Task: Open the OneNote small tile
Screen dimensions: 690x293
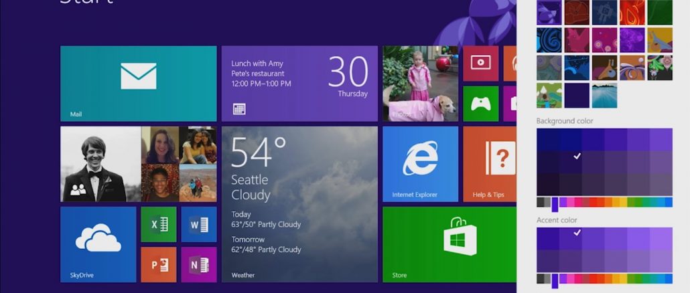Action: coord(199,264)
